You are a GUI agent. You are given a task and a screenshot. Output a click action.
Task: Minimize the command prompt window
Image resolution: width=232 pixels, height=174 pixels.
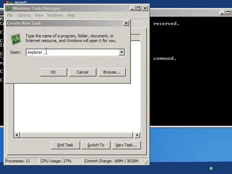click(x=222, y=13)
